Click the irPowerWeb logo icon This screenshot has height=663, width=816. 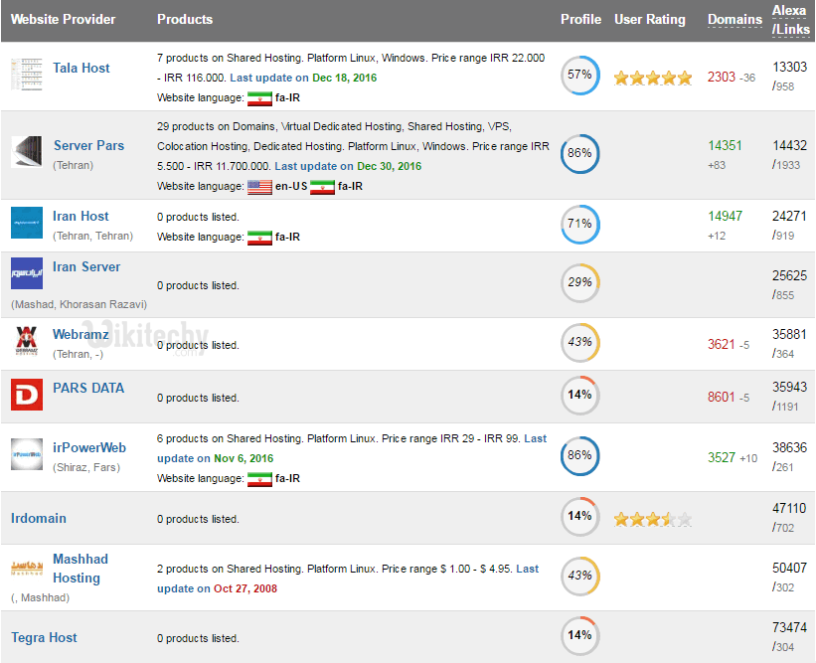click(x=27, y=455)
